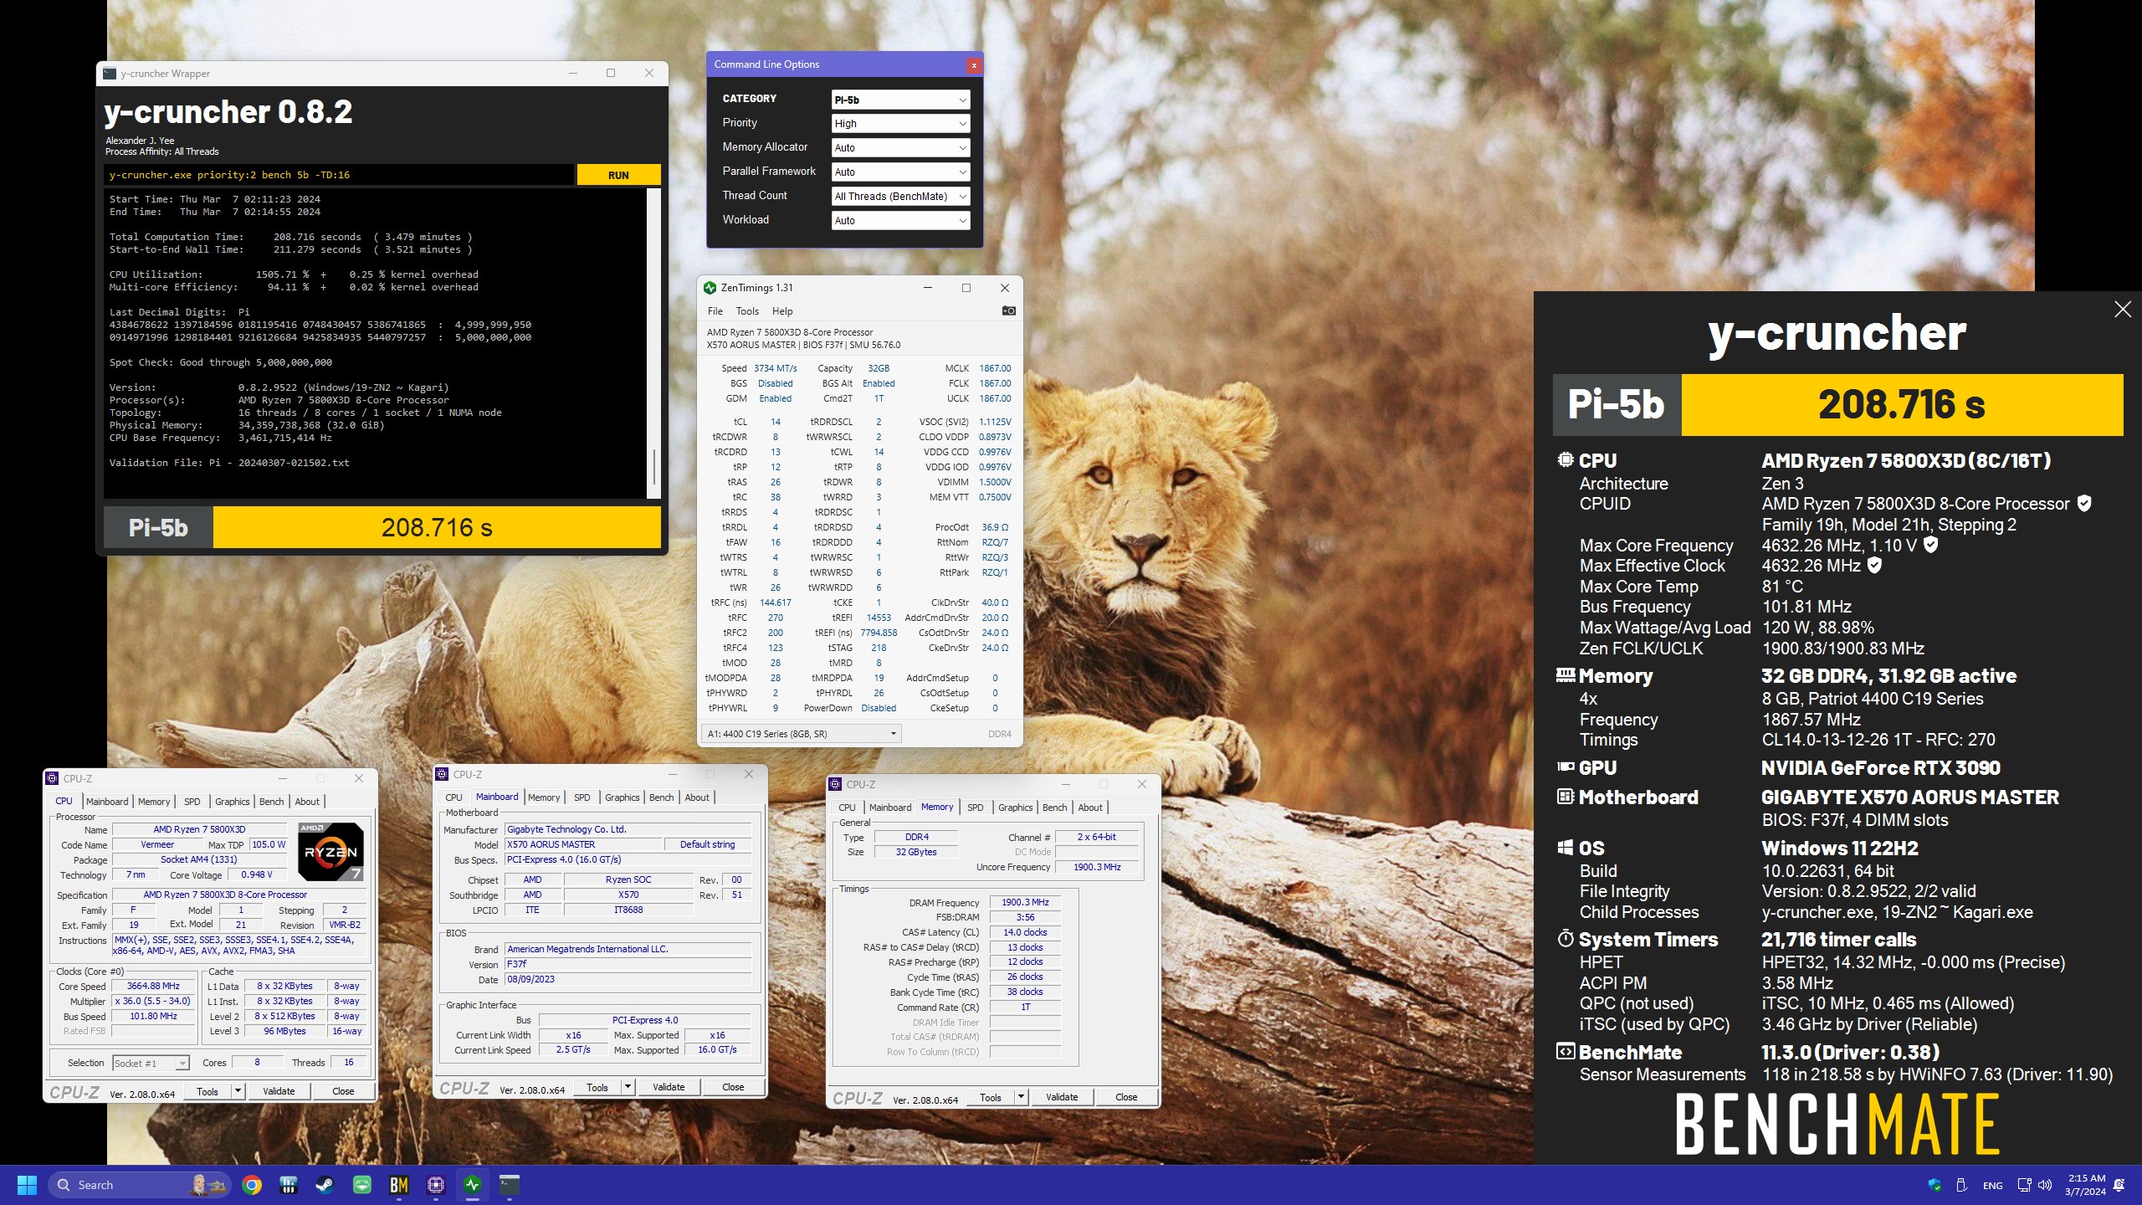Click the BenchMate section icon in the result panel
The height and width of the screenshot is (1205, 2142).
tap(1565, 1051)
